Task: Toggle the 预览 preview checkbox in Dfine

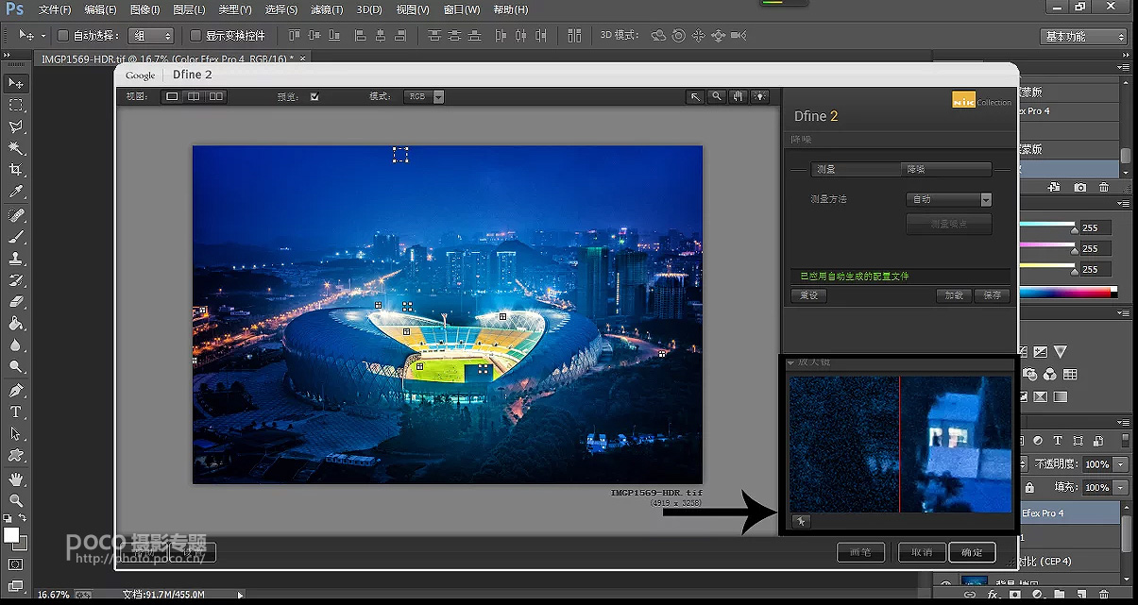Action: [x=314, y=96]
